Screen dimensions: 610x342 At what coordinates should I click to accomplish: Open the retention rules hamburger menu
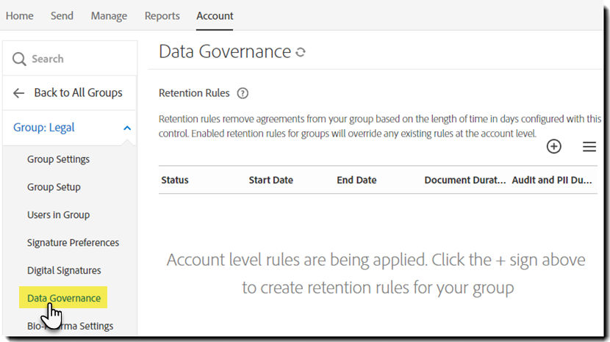589,147
